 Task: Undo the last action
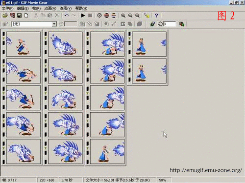67,16
